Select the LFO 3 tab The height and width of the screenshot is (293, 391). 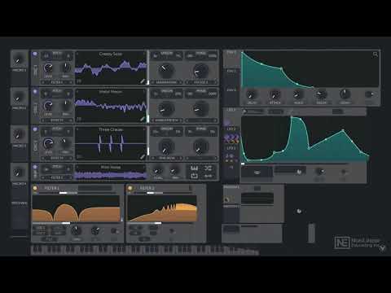point(231,155)
